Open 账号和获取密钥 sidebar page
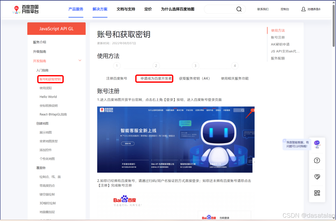 point(50,79)
